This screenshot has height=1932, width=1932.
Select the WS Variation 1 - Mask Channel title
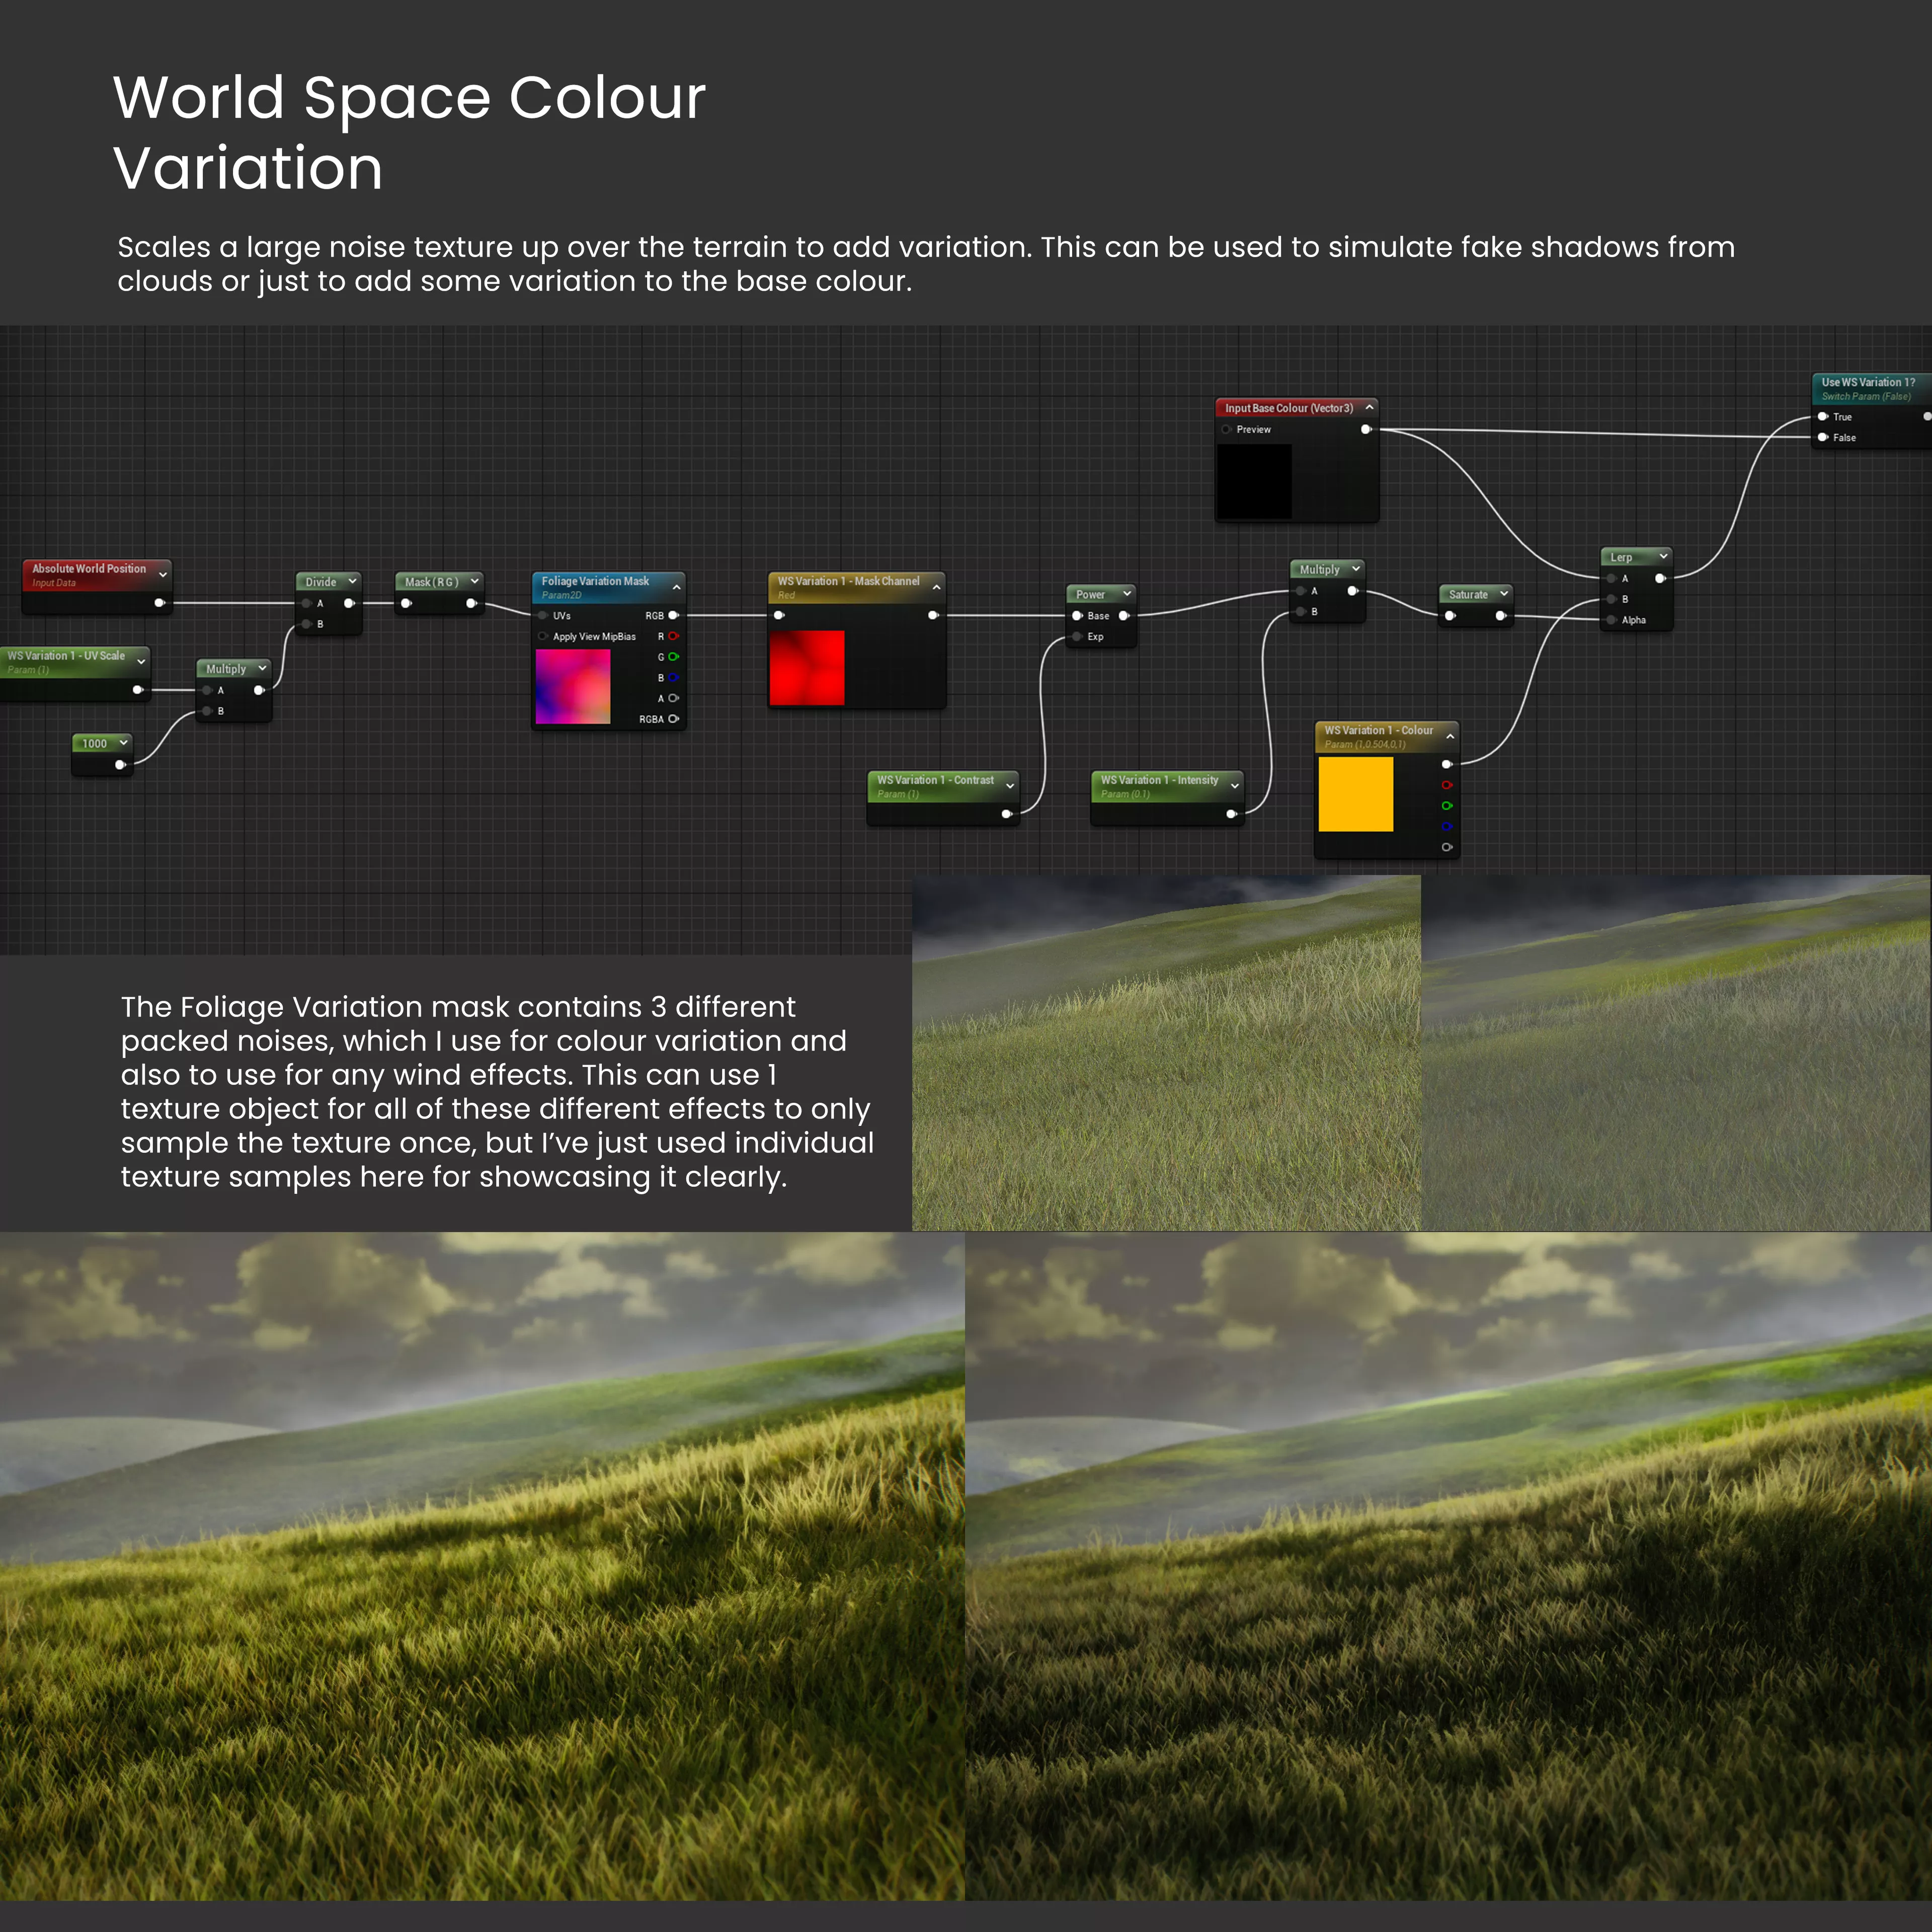848,581
